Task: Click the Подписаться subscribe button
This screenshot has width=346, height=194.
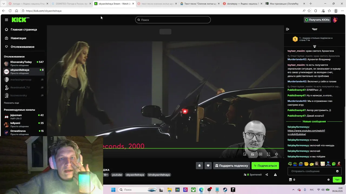Action: pos(265,166)
